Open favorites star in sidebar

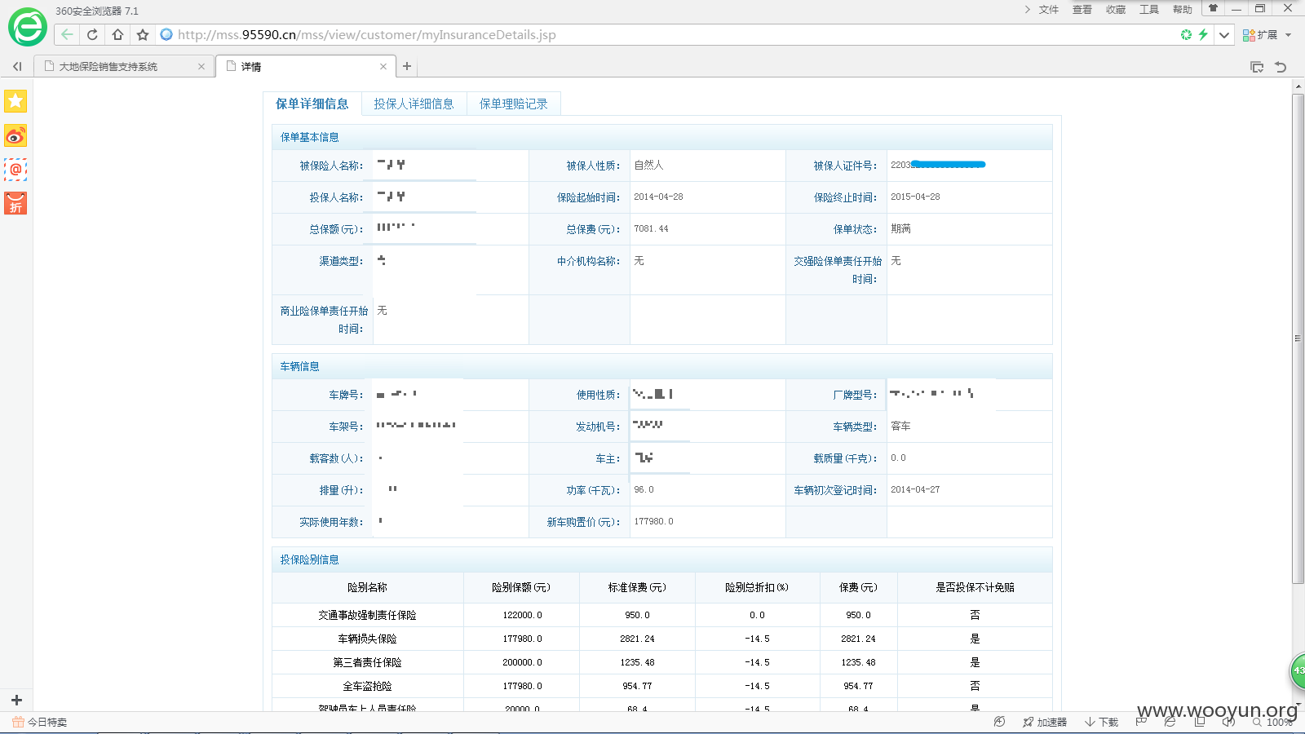tap(15, 101)
